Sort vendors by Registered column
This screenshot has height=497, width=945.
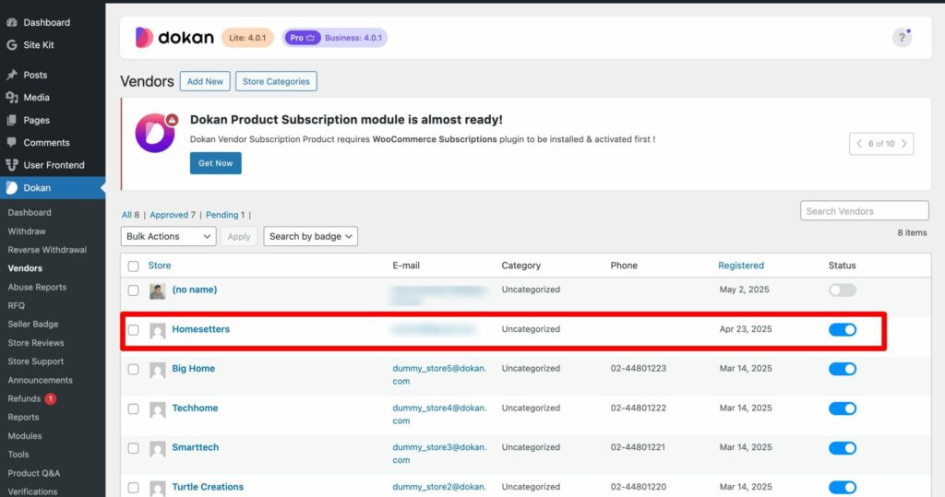coord(741,266)
